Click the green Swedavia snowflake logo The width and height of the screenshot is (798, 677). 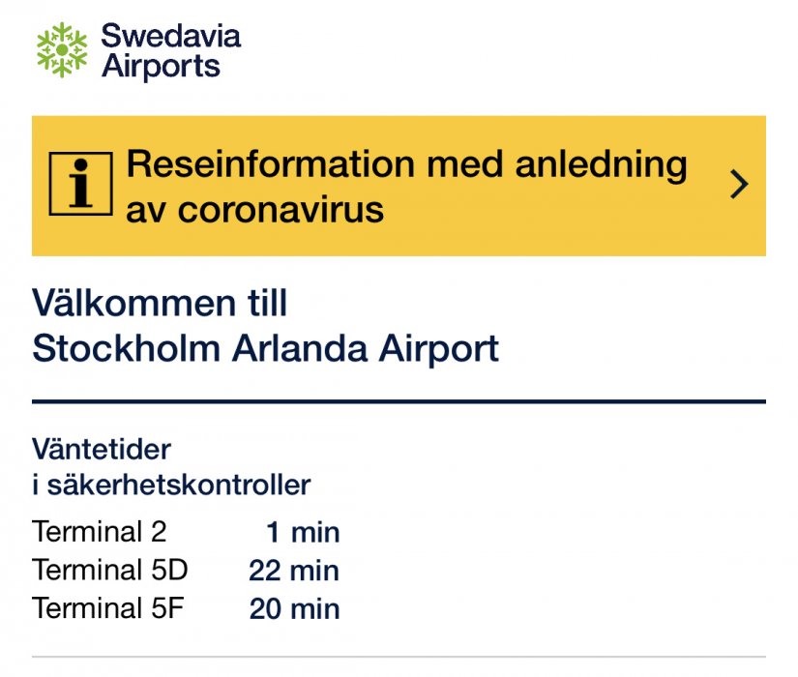[x=62, y=49]
